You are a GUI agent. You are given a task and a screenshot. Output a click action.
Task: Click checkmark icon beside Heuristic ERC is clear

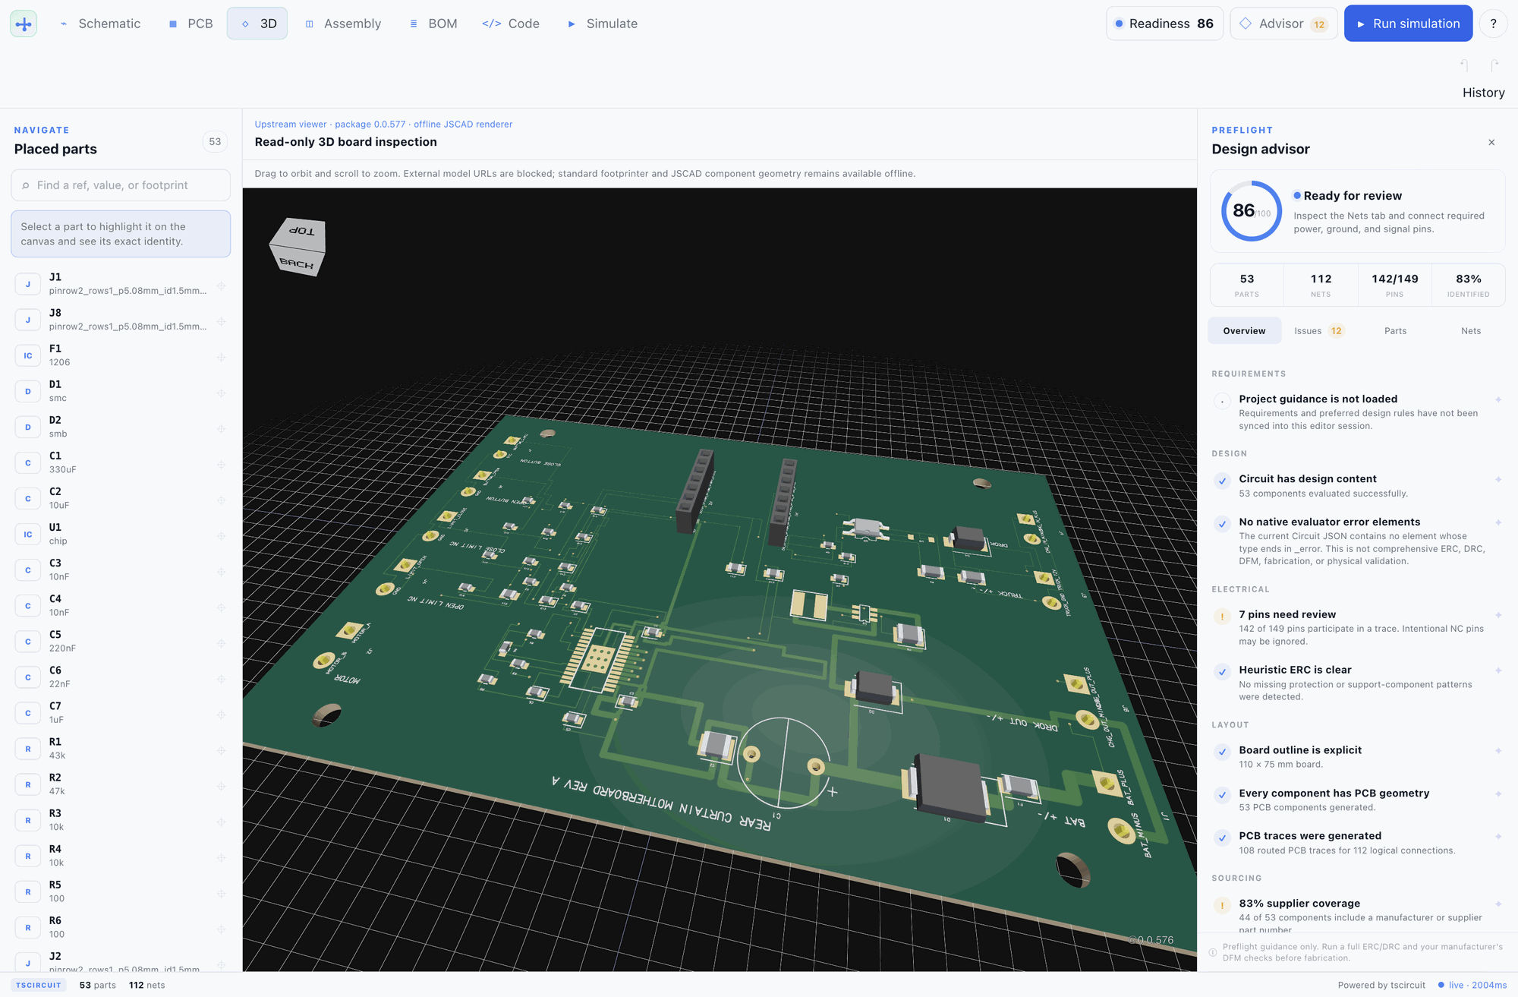1222,672
